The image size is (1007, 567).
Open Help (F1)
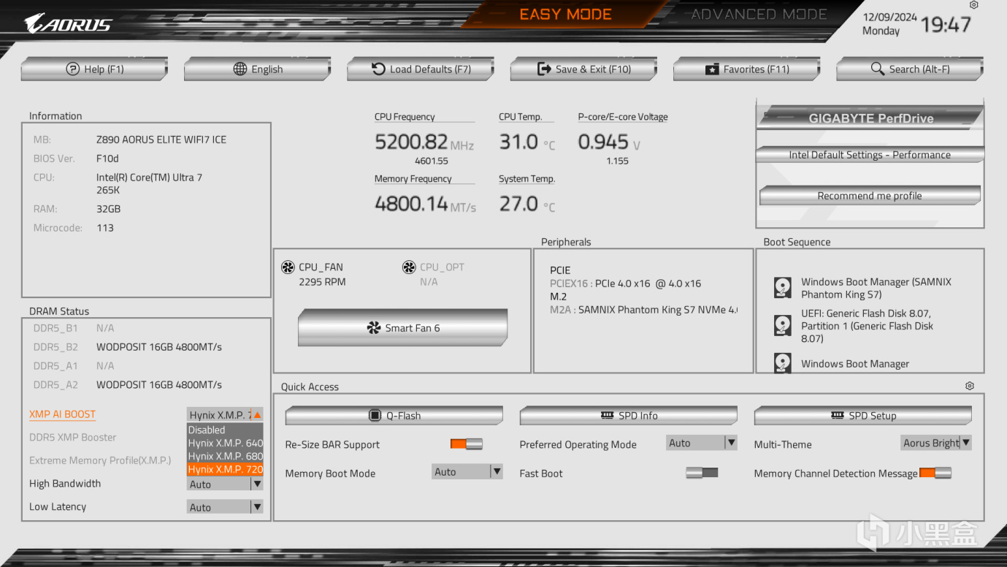coord(94,69)
